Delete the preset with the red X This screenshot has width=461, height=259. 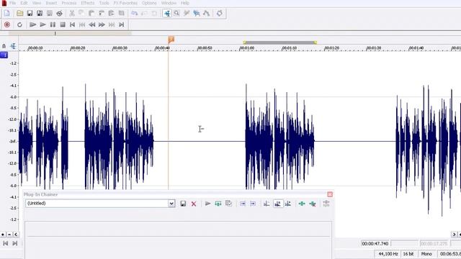pos(194,204)
